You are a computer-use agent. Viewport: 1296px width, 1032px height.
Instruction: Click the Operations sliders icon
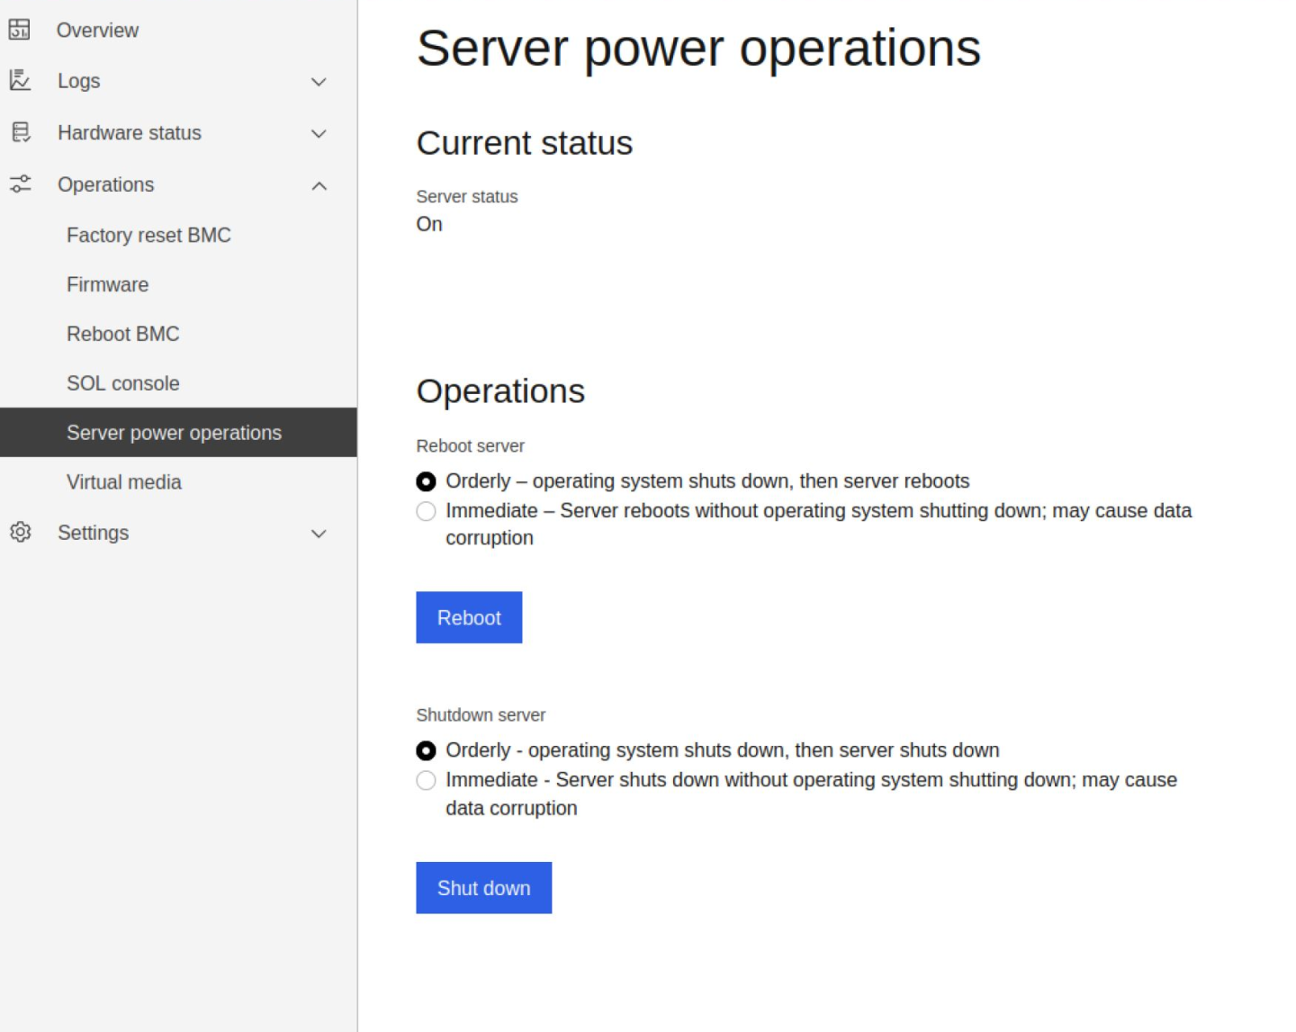[19, 184]
